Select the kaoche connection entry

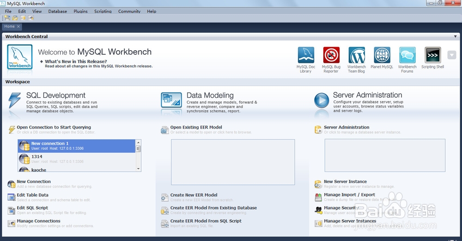[x=77, y=169]
